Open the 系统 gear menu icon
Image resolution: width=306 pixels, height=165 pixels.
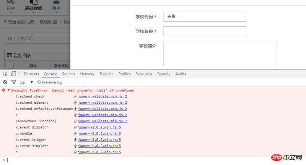tap(11, 2)
